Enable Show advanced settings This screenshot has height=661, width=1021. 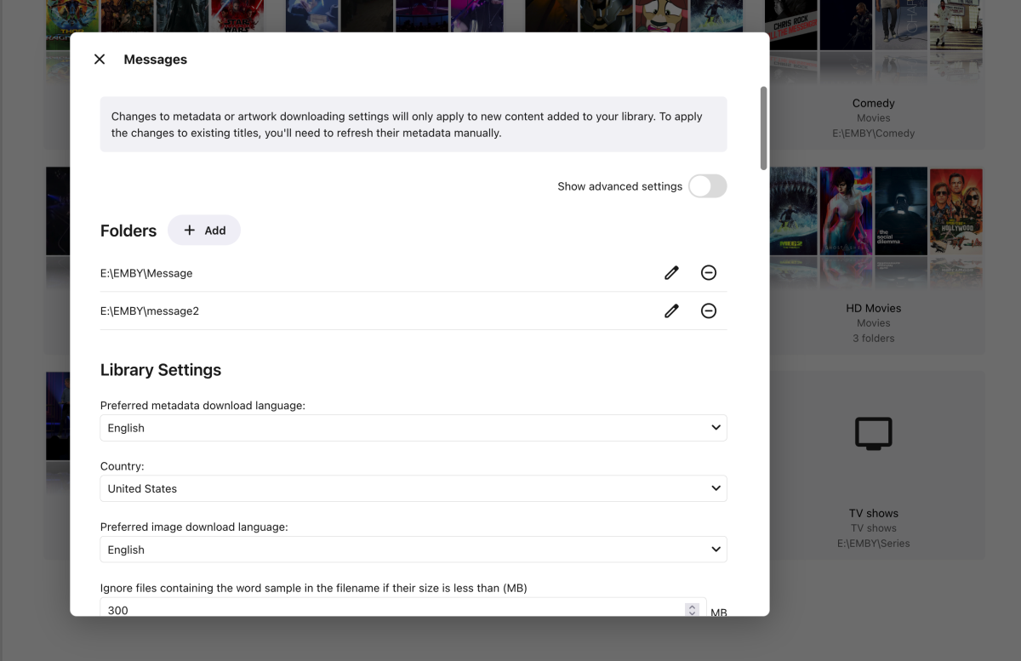click(x=707, y=185)
